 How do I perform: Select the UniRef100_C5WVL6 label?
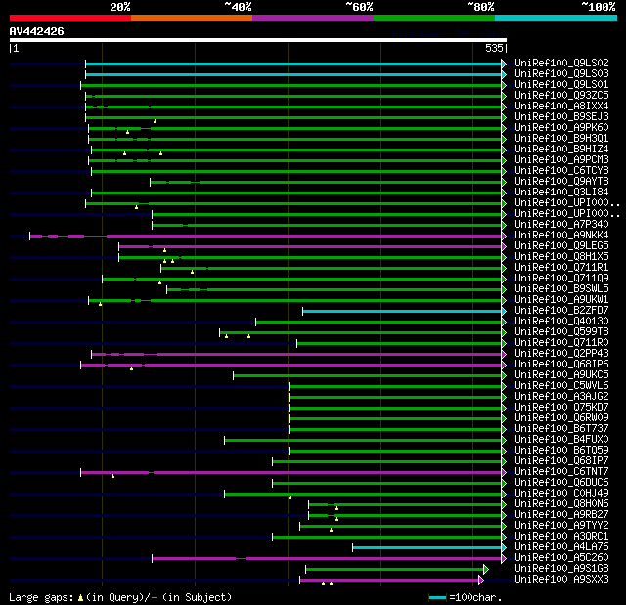561,386
